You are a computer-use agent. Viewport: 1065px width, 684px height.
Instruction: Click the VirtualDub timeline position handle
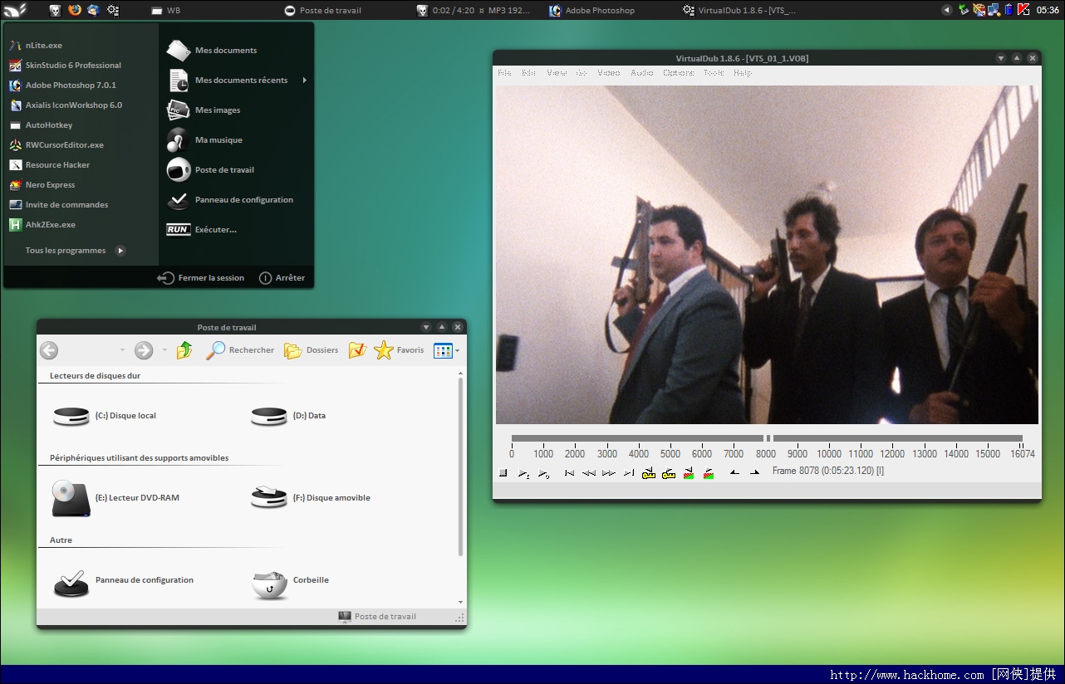coord(768,438)
